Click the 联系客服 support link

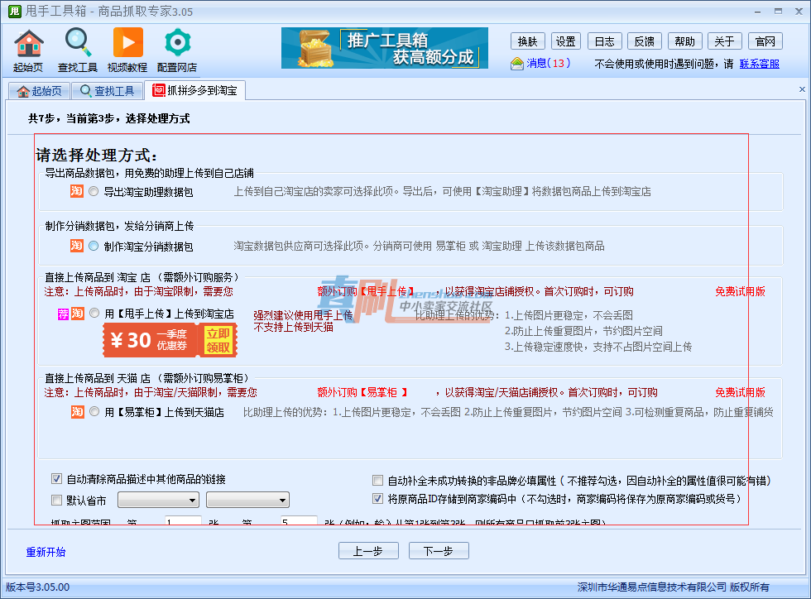point(760,64)
